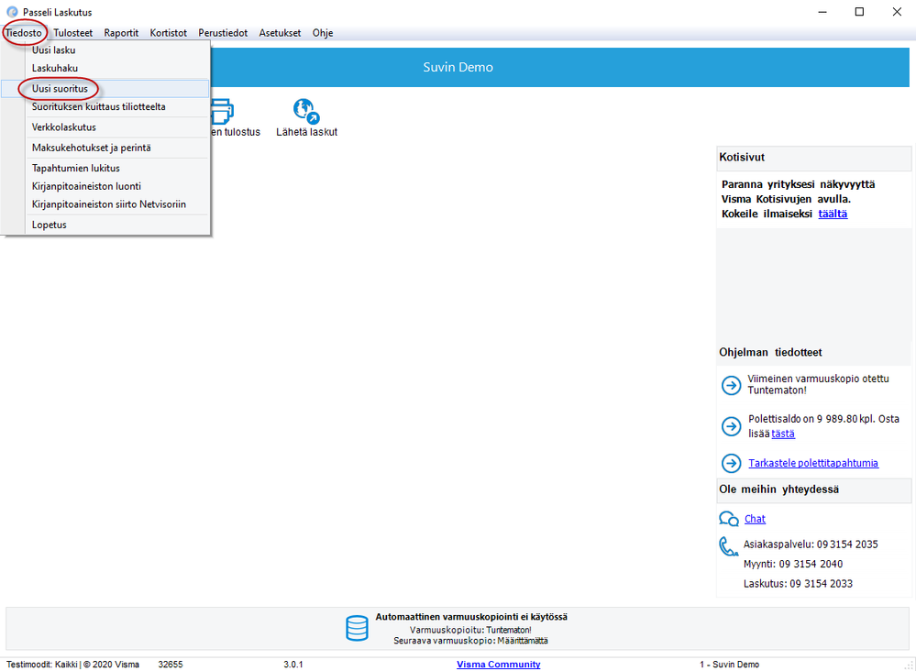Click the Suvin Demo blue banner

(458, 67)
